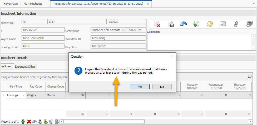This screenshot has height=125, width=257.
Task: Click the blue undo arrow icon
Action: coord(184,24)
